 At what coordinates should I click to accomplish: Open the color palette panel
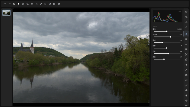click(186, 39)
